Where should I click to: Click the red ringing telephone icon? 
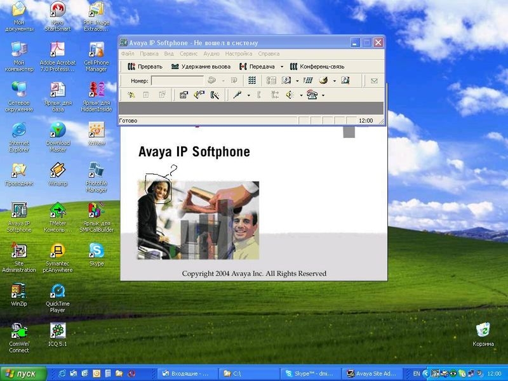tap(312, 95)
